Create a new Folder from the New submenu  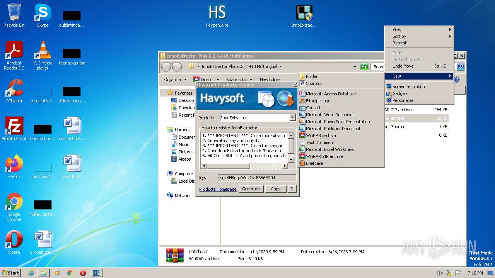[341, 76]
